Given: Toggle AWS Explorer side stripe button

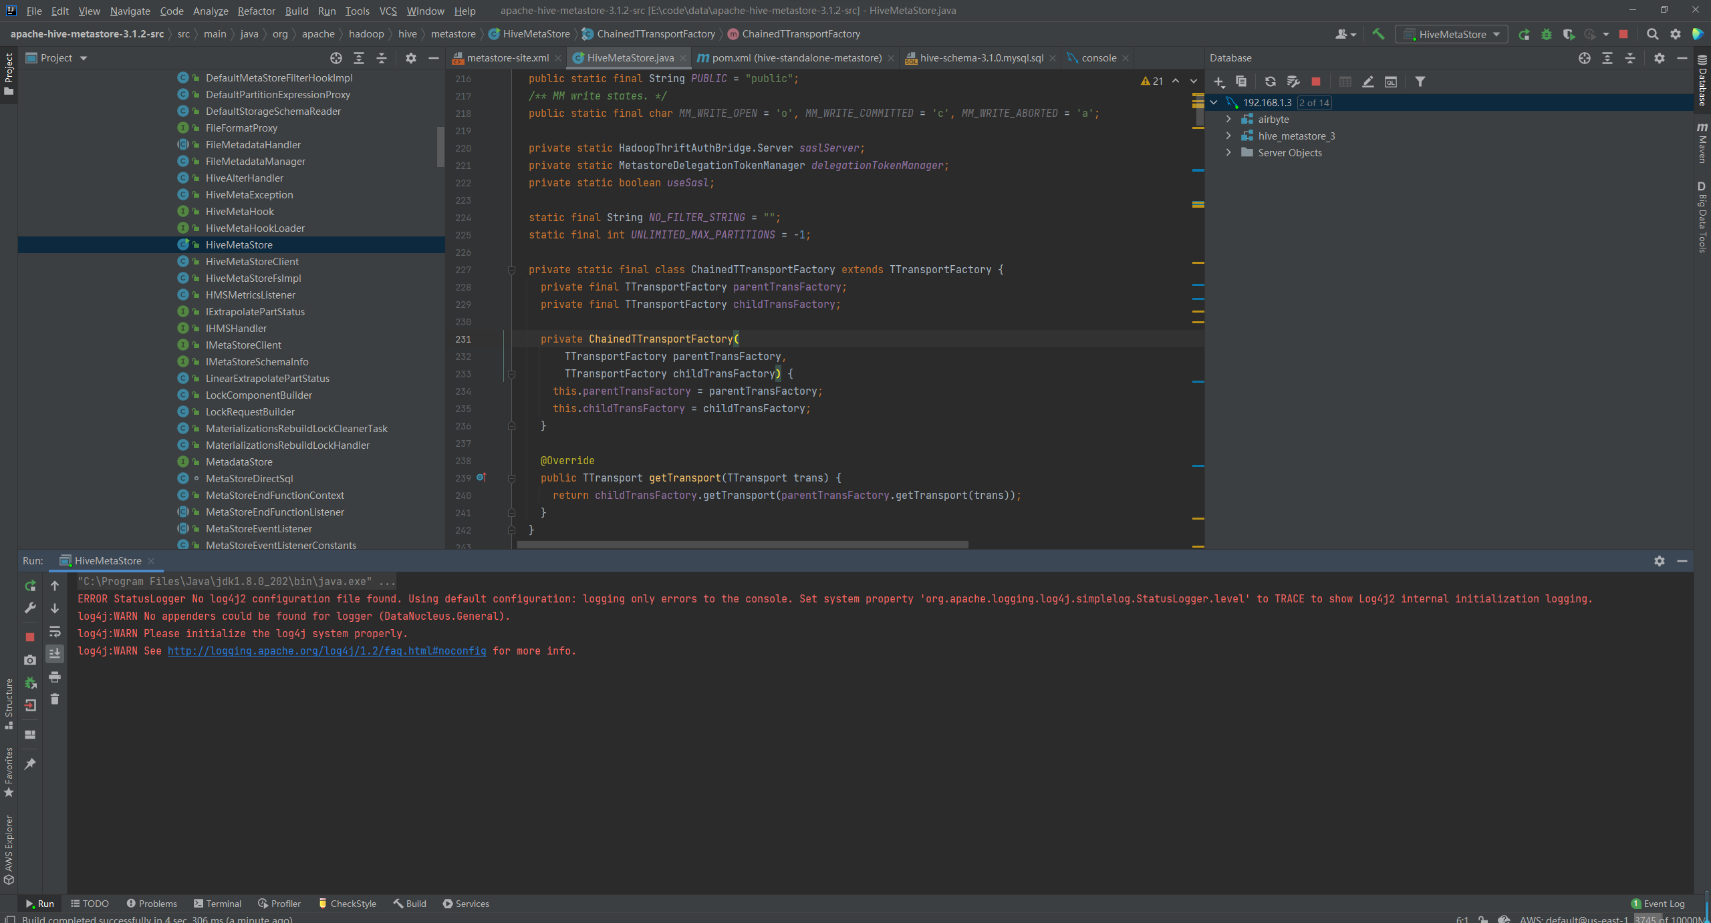Looking at the screenshot, I should pos(9,850).
